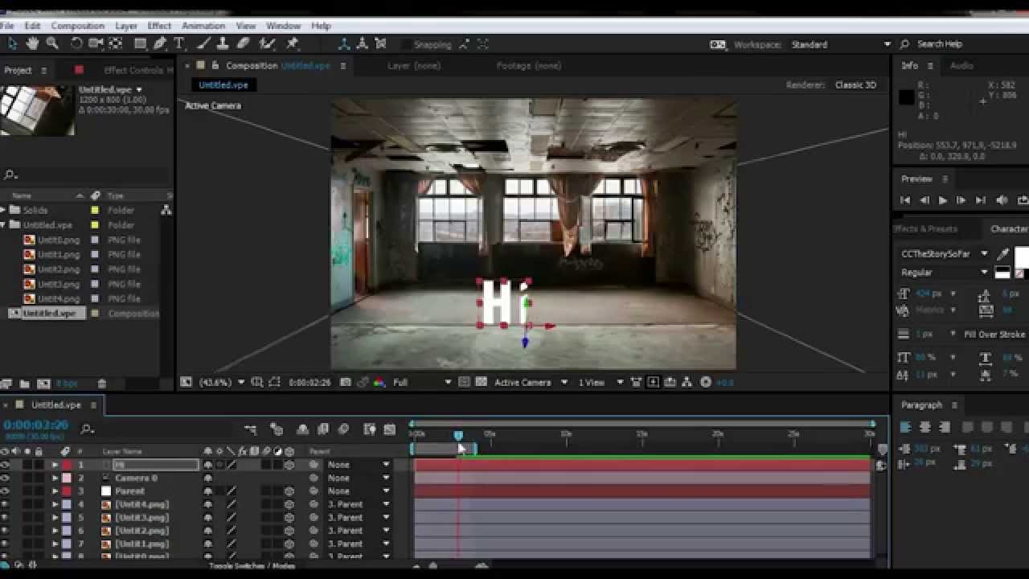Viewport: 1029px width, 579px height.
Task: Expand the Hi layer properties
Action: pos(55,465)
